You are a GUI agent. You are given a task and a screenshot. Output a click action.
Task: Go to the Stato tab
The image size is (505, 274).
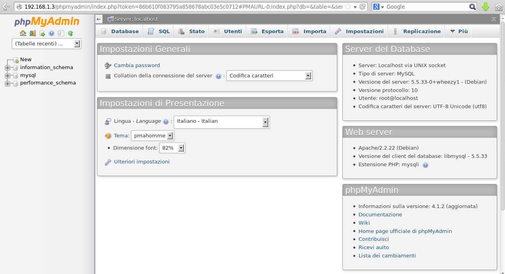192,31
